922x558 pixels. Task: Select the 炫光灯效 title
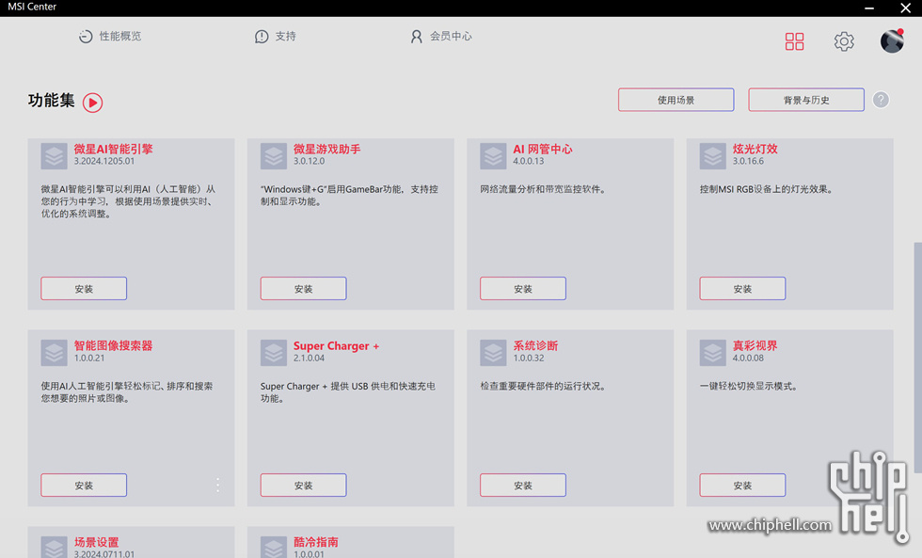coord(755,149)
